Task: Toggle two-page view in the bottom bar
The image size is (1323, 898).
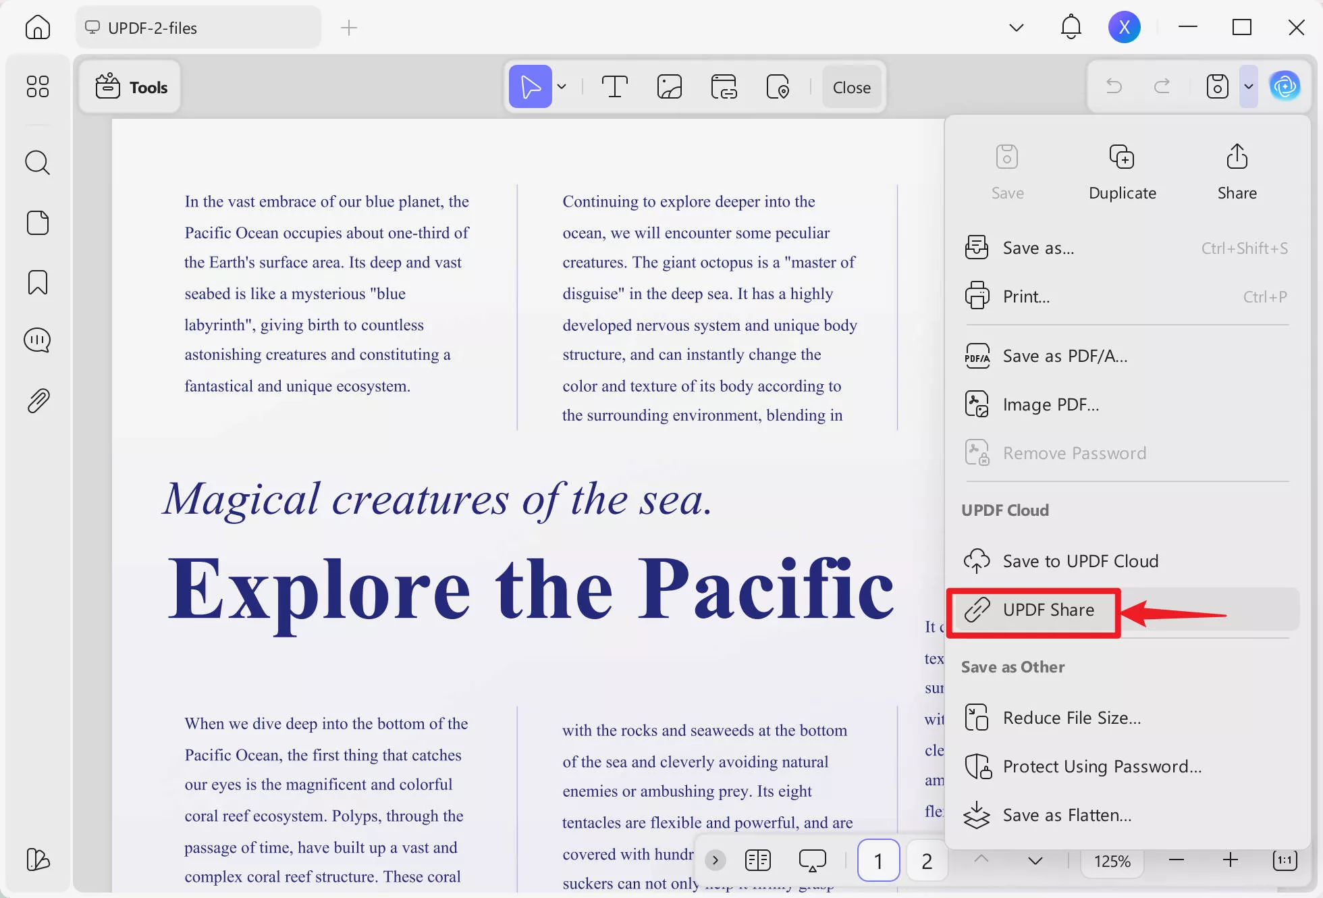Action: [x=757, y=860]
